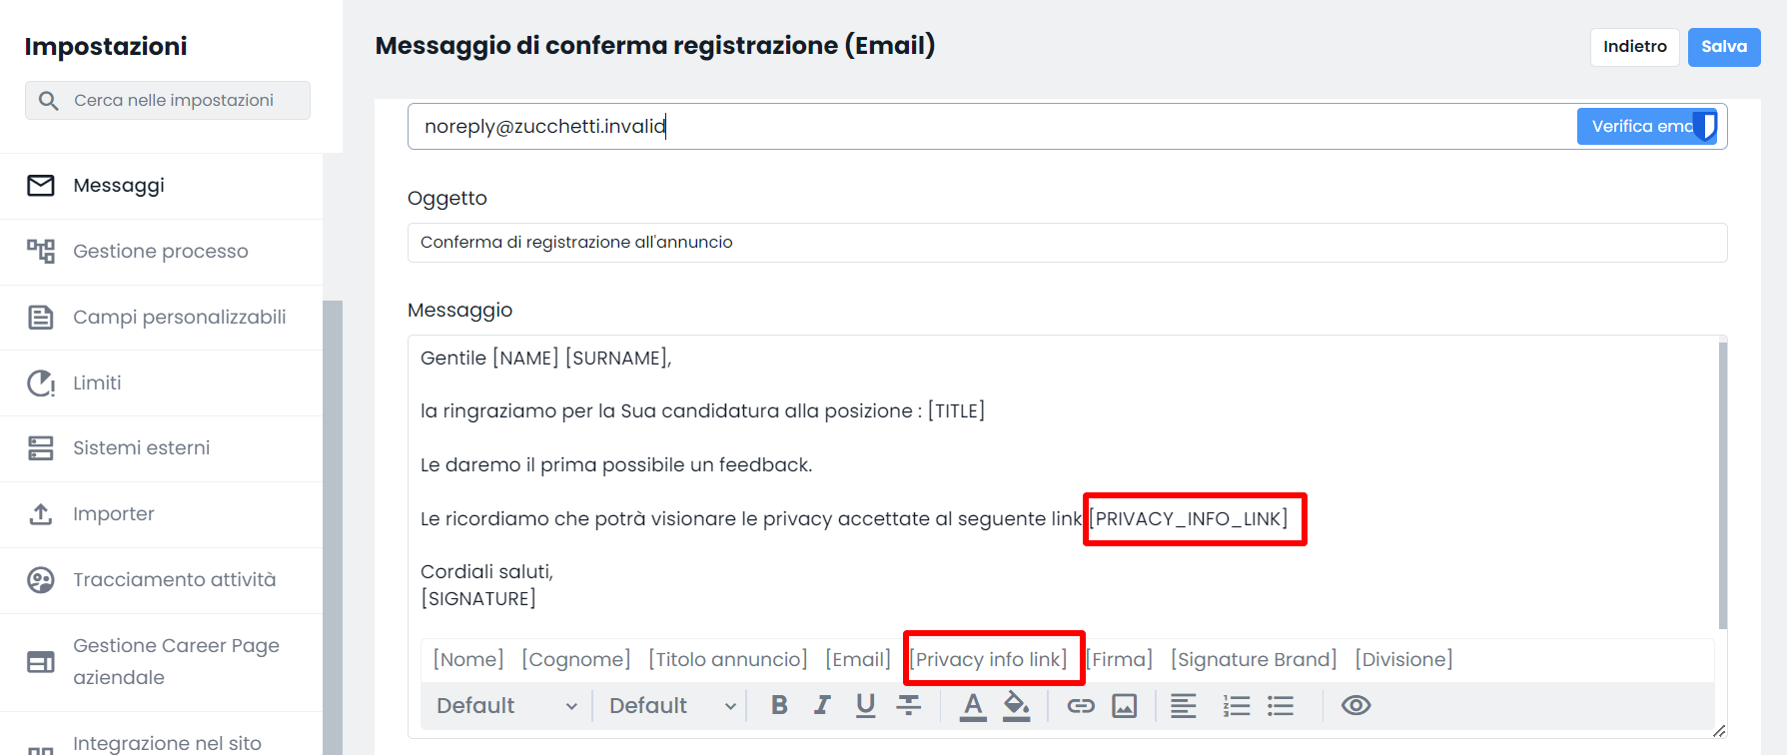Apply strikethrough formatting
The image size is (1787, 755).
pos(909,705)
